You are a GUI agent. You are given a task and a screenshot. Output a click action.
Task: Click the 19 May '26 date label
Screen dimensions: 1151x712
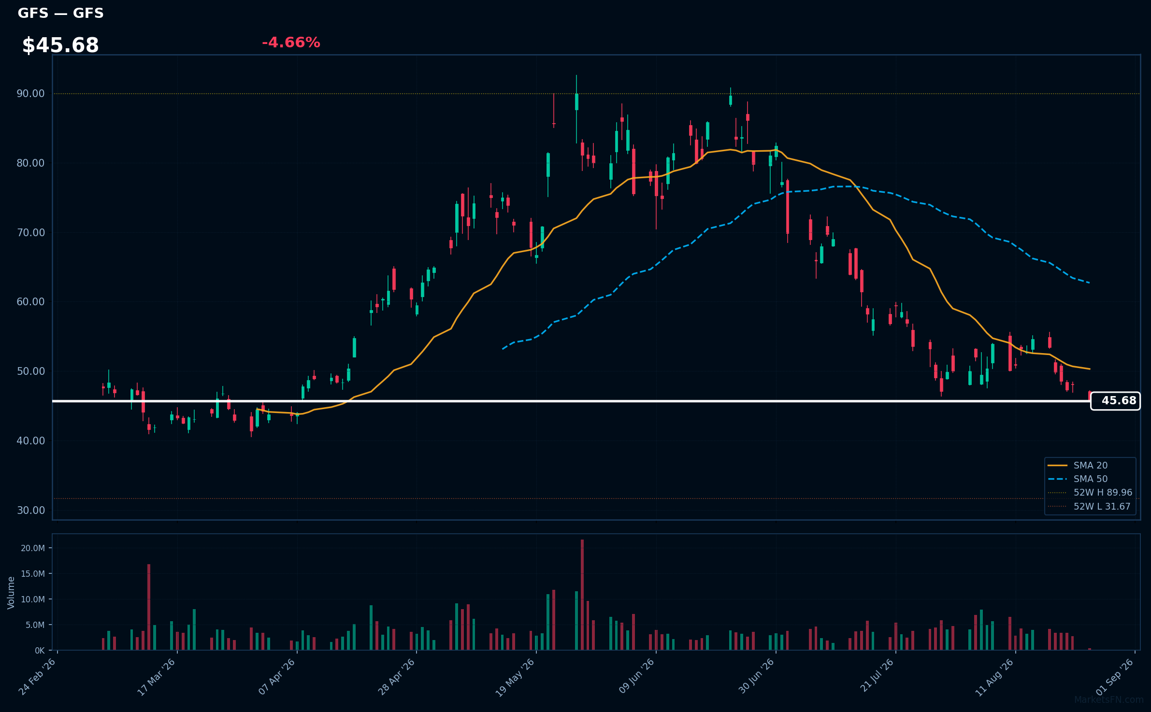coord(516,677)
